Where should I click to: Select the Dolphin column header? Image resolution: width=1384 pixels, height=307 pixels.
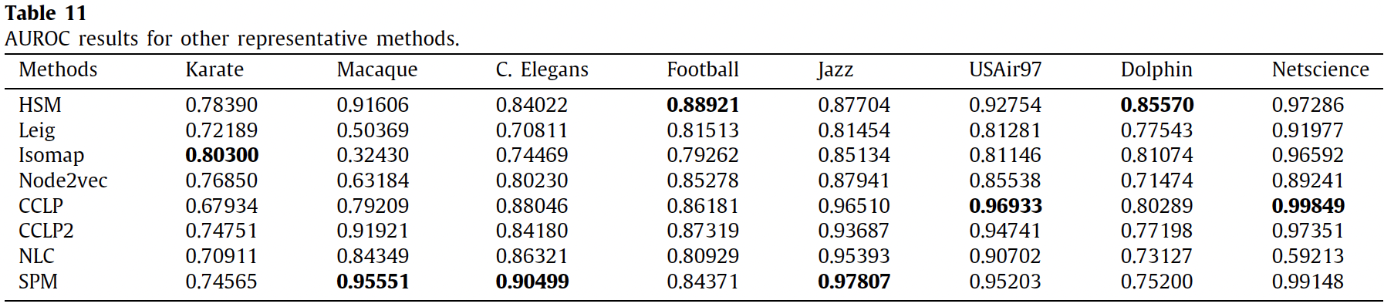pyautogui.click(x=1156, y=70)
